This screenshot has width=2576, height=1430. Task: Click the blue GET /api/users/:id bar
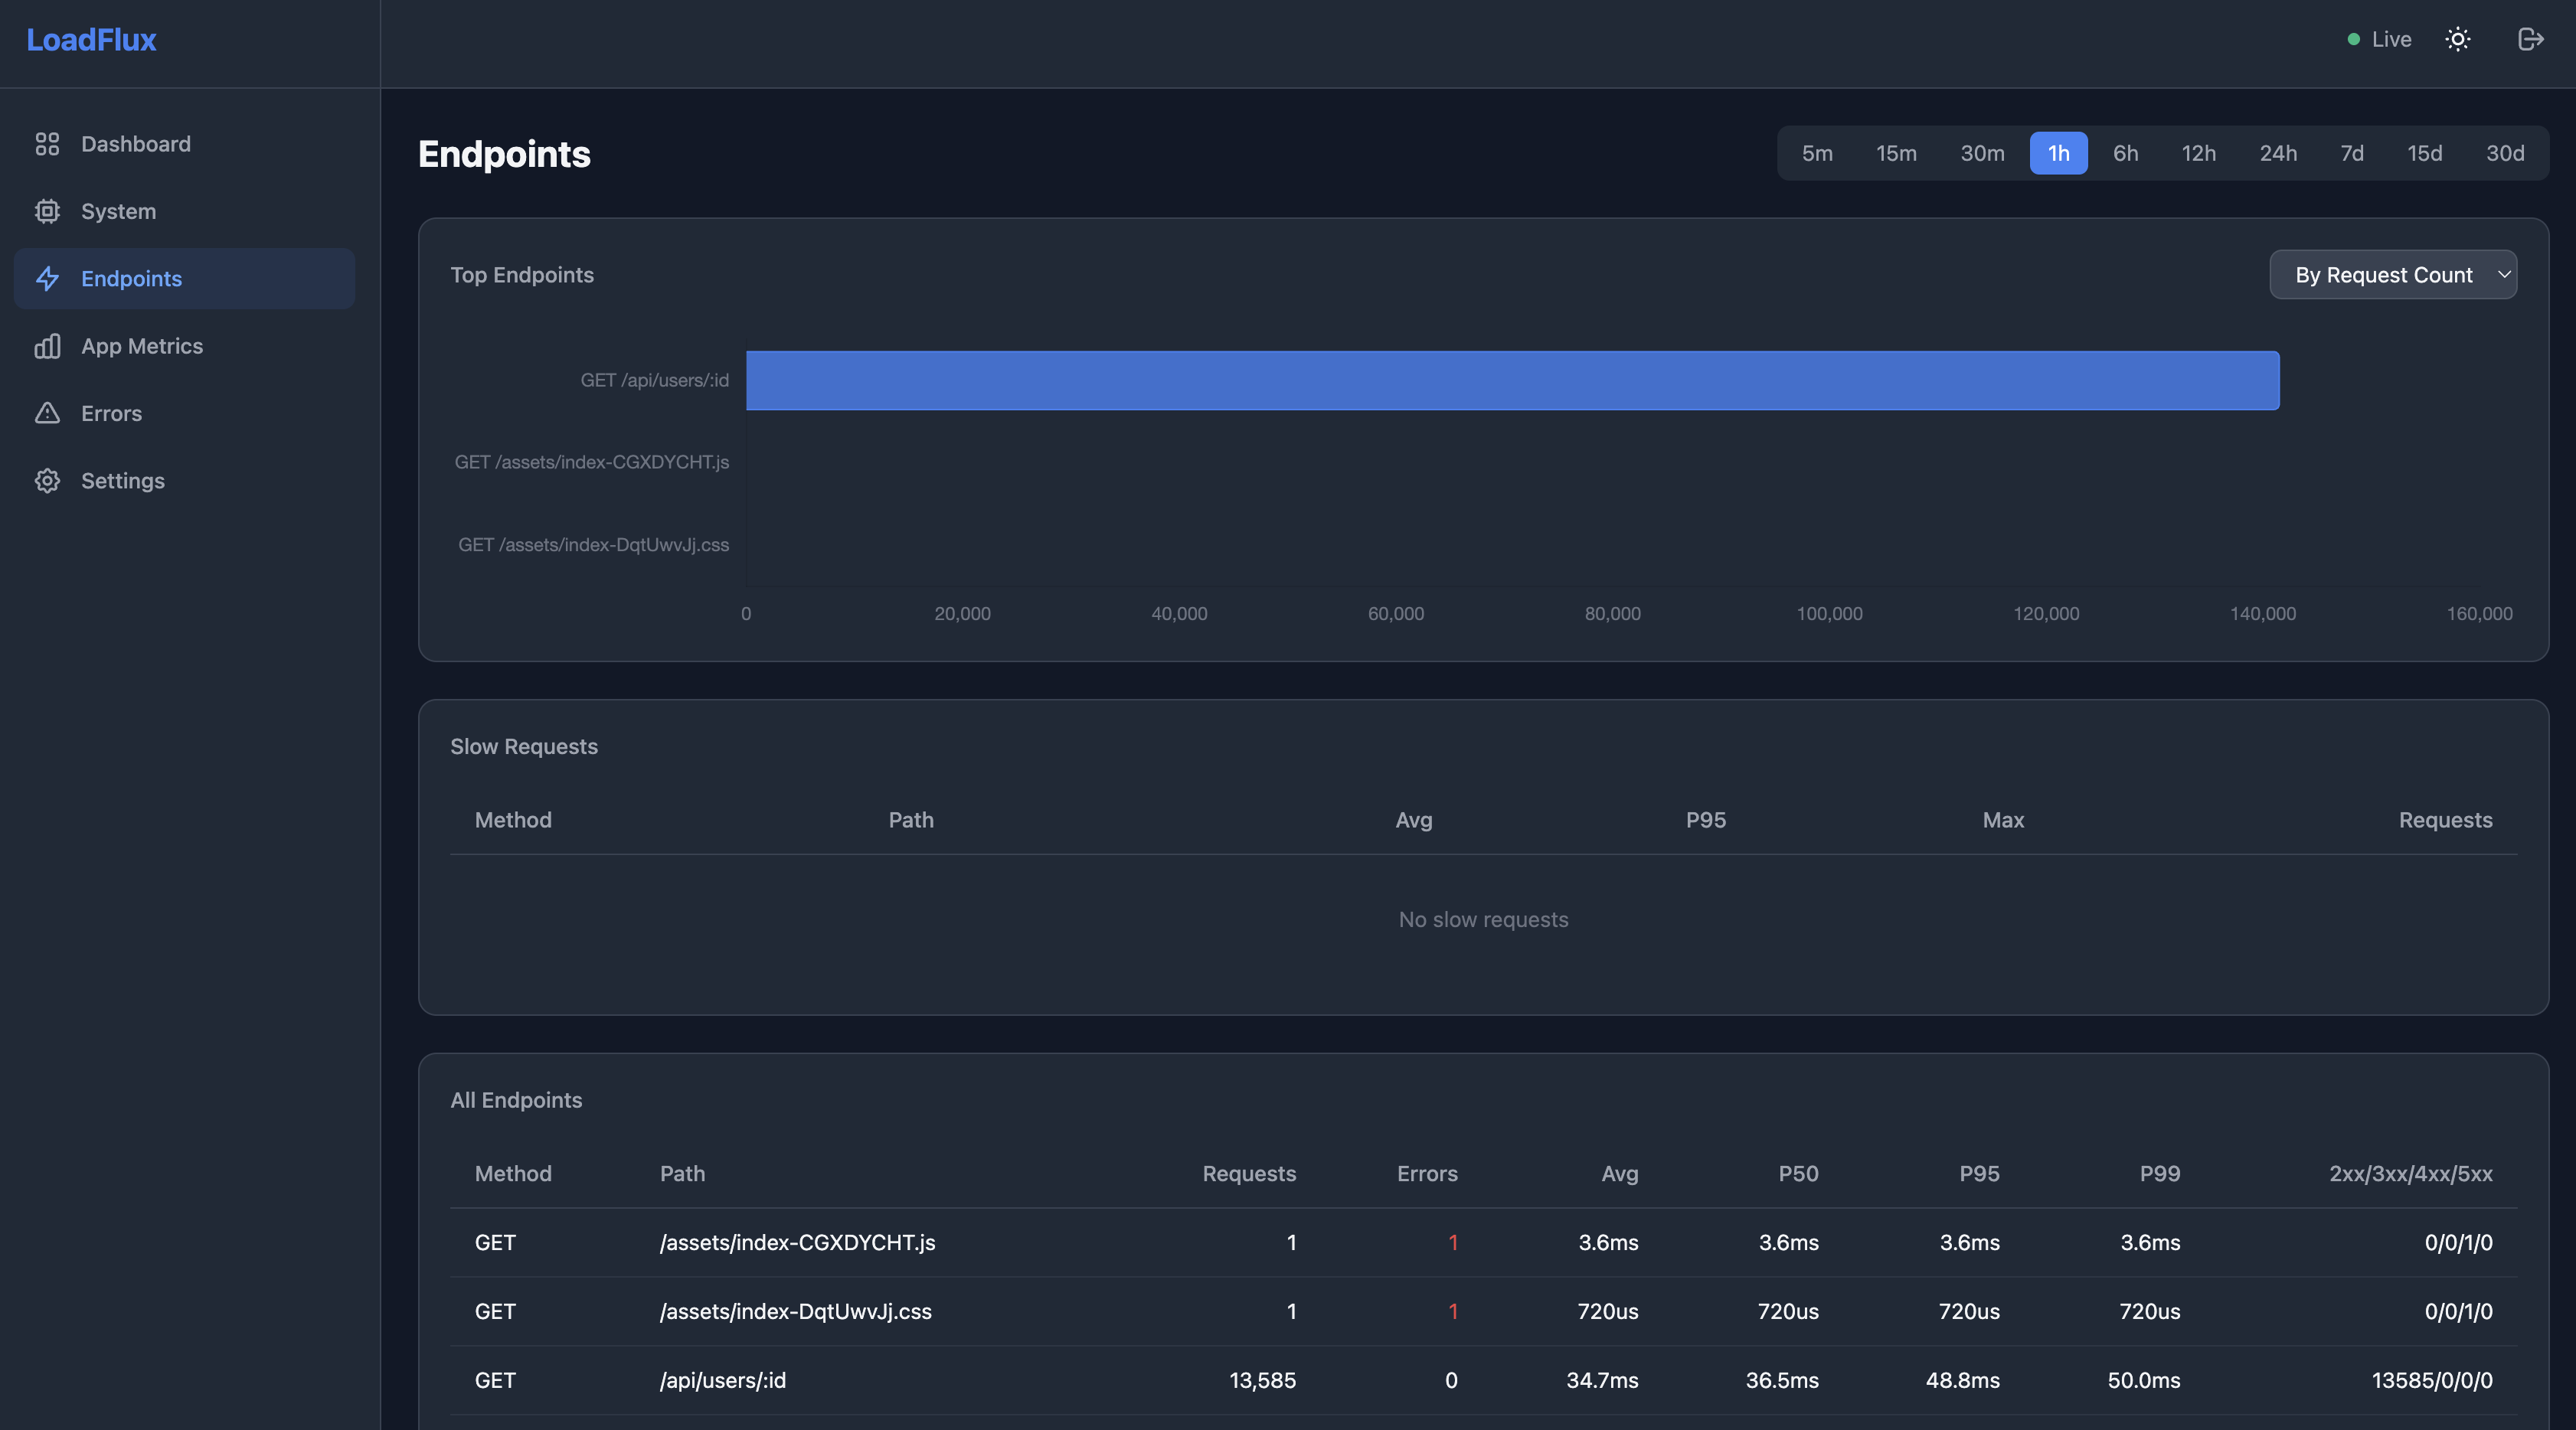[x=1512, y=380]
